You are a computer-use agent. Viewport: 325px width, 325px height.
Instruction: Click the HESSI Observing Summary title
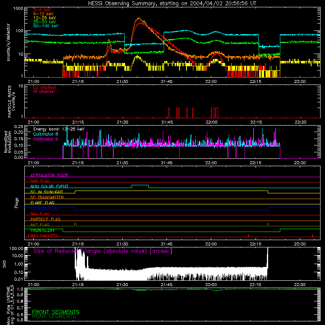pos(172,4)
